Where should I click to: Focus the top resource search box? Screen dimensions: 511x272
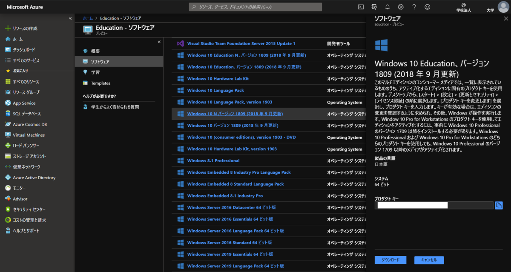(255, 7)
